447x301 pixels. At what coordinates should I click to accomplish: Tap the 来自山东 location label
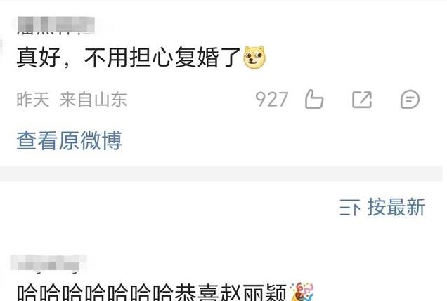pyautogui.click(x=93, y=100)
